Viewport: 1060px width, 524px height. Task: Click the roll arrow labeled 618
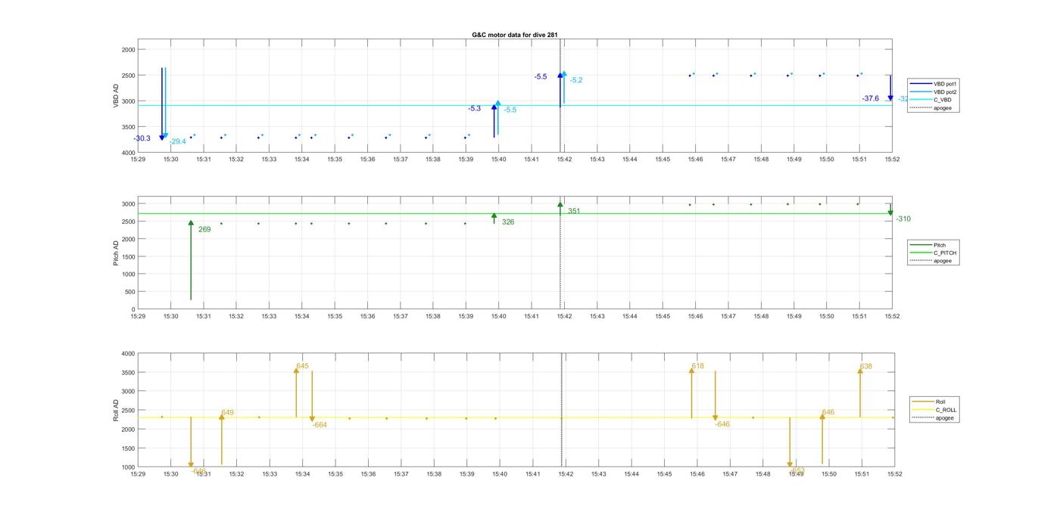[691, 392]
